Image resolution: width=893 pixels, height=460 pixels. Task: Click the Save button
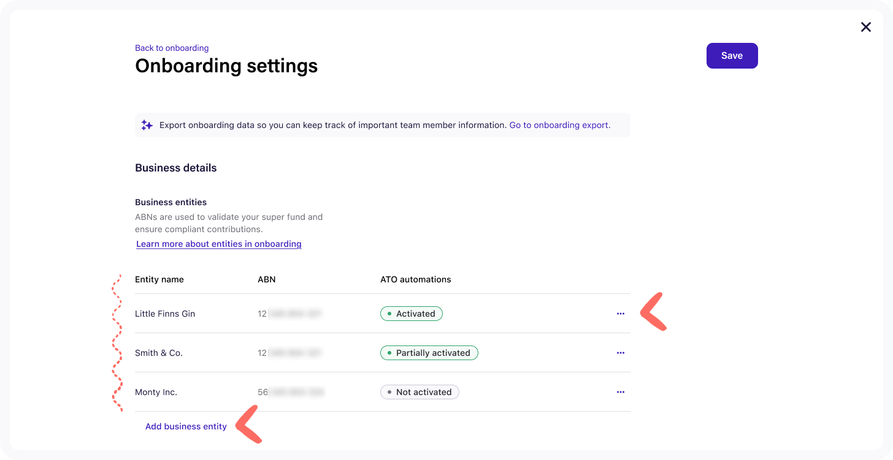(x=732, y=56)
